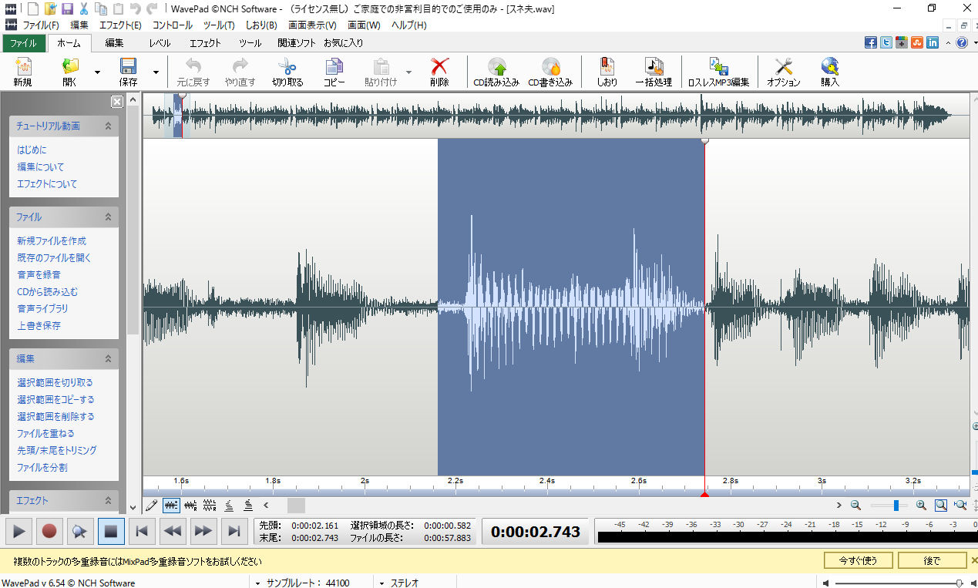
Task: Click the 保存 save disk icon
Action: pos(128,67)
